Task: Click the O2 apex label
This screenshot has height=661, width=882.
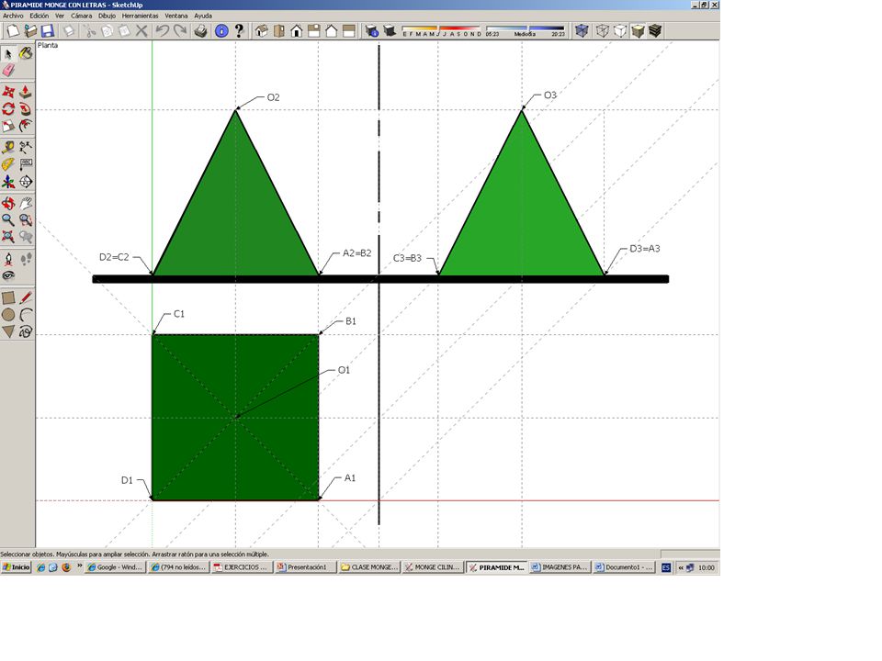Action: click(x=273, y=97)
